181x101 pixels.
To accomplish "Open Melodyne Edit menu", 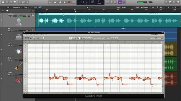I will (31, 35).
